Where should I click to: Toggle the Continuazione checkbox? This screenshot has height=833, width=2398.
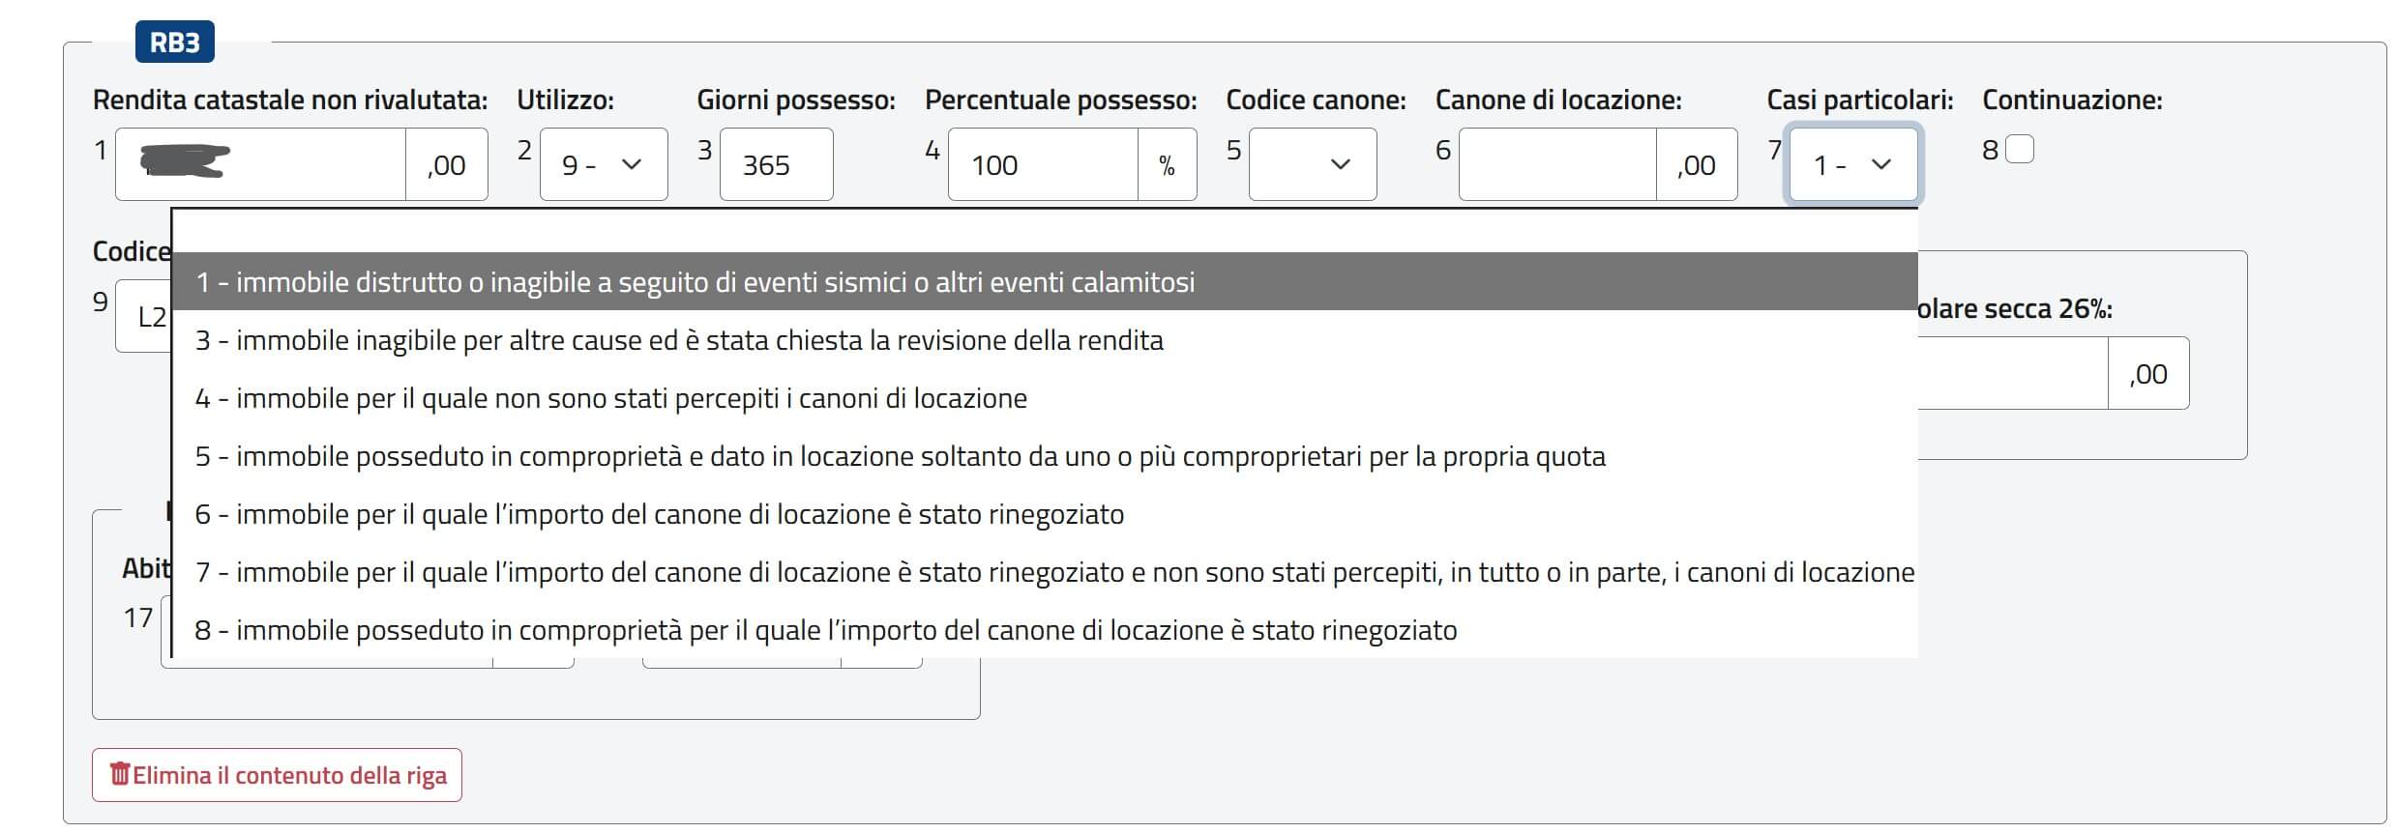tap(2020, 150)
